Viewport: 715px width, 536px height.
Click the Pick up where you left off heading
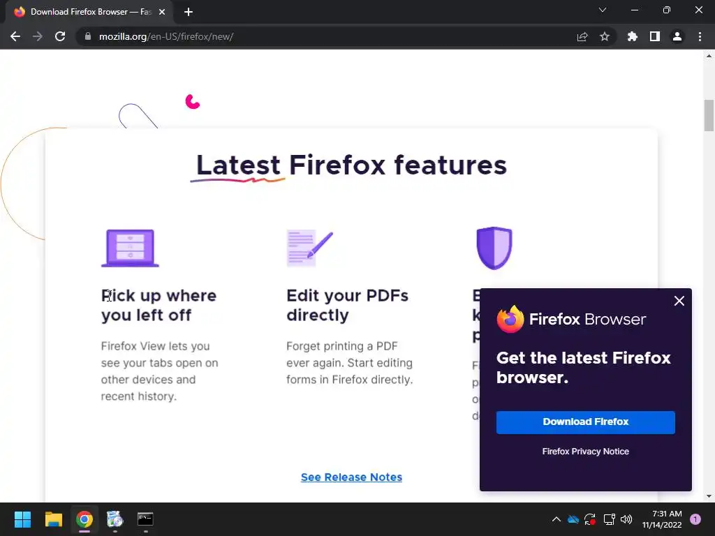(159, 306)
